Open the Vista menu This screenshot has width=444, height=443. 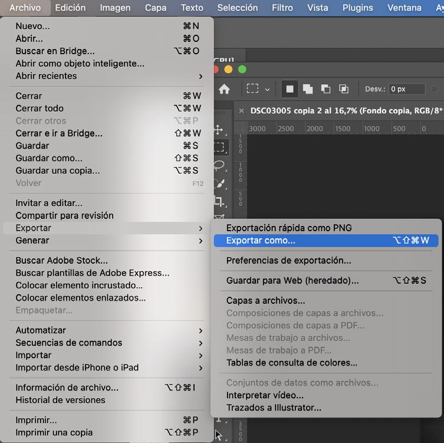click(x=318, y=8)
